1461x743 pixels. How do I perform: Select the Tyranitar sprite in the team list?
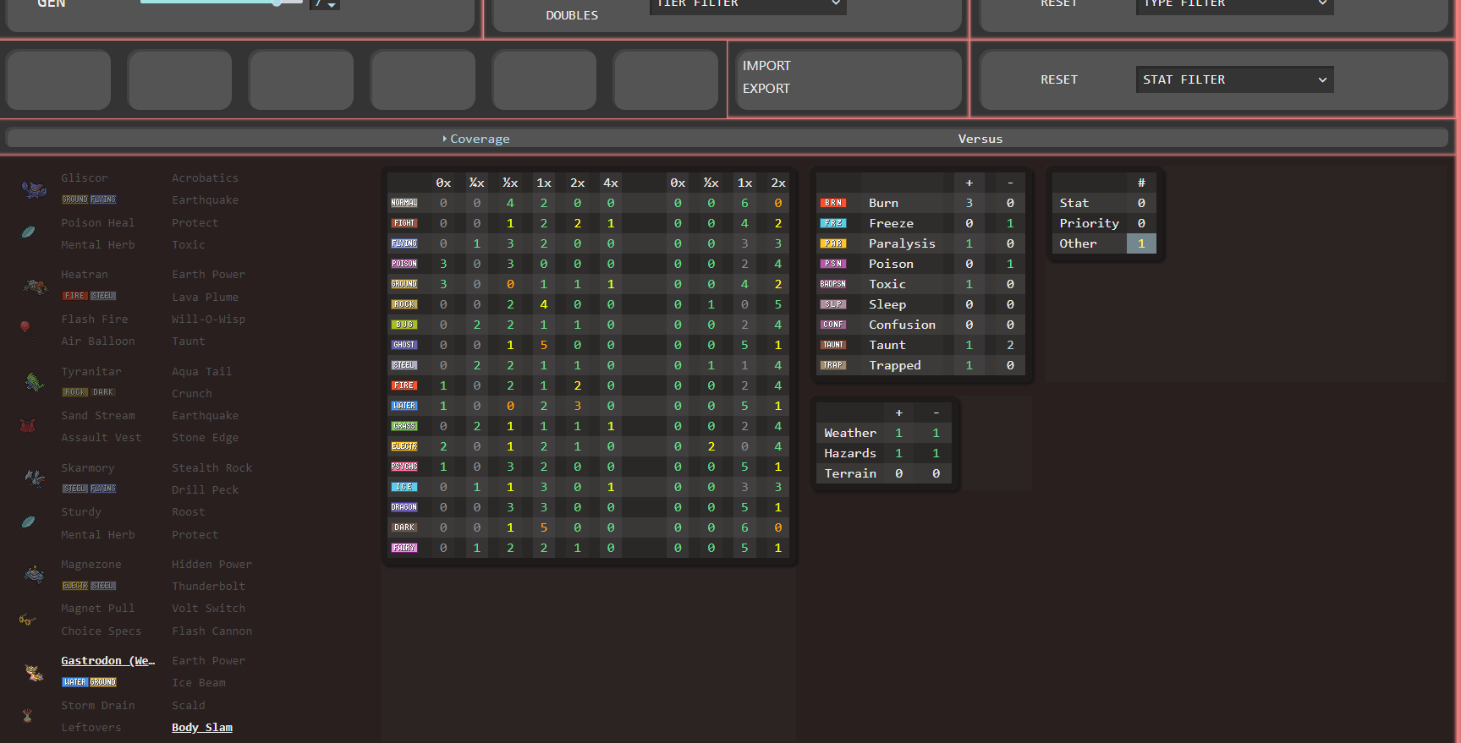click(35, 383)
